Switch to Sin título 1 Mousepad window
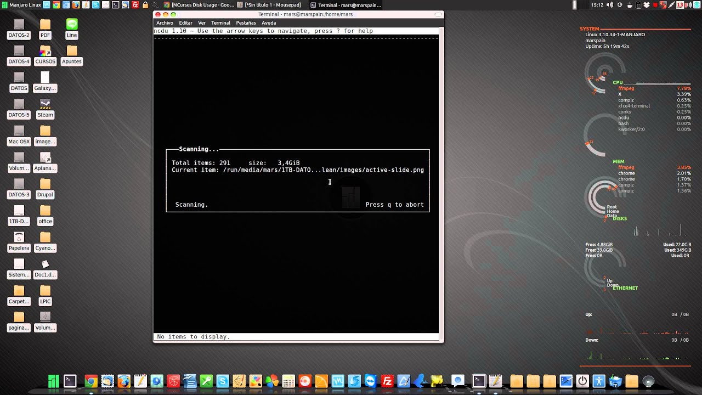702x395 pixels. [x=269, y=5]
